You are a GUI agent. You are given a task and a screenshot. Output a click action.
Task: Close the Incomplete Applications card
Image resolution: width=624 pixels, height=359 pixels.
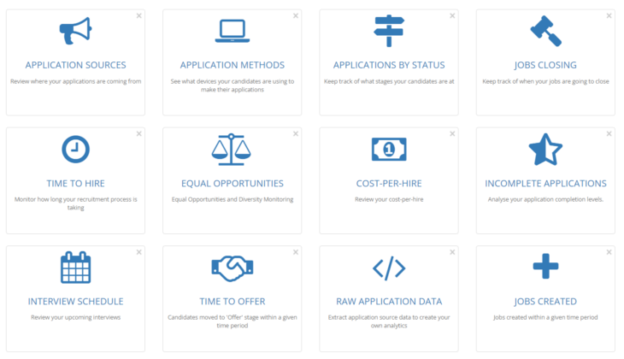[x=609, y=133]
